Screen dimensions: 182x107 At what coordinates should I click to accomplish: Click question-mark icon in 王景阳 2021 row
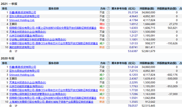click(108, 24)
